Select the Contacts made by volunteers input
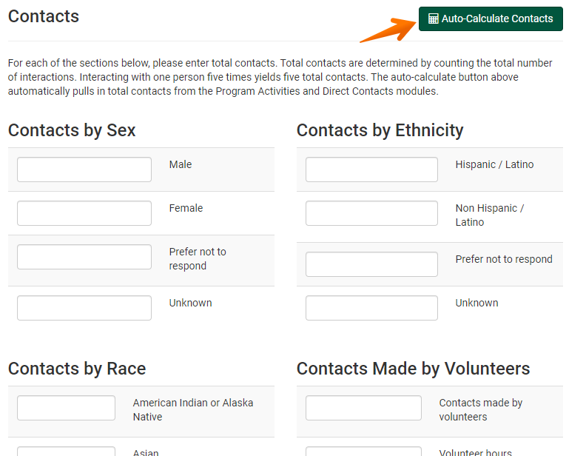This screenshot has height=456, width=586. coord(363,408)
